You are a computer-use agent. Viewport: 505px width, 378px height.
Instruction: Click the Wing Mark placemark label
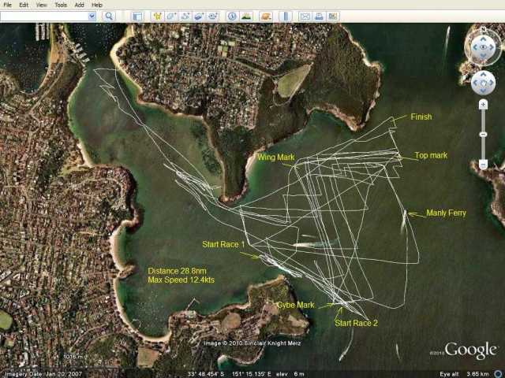click(276, 157)
